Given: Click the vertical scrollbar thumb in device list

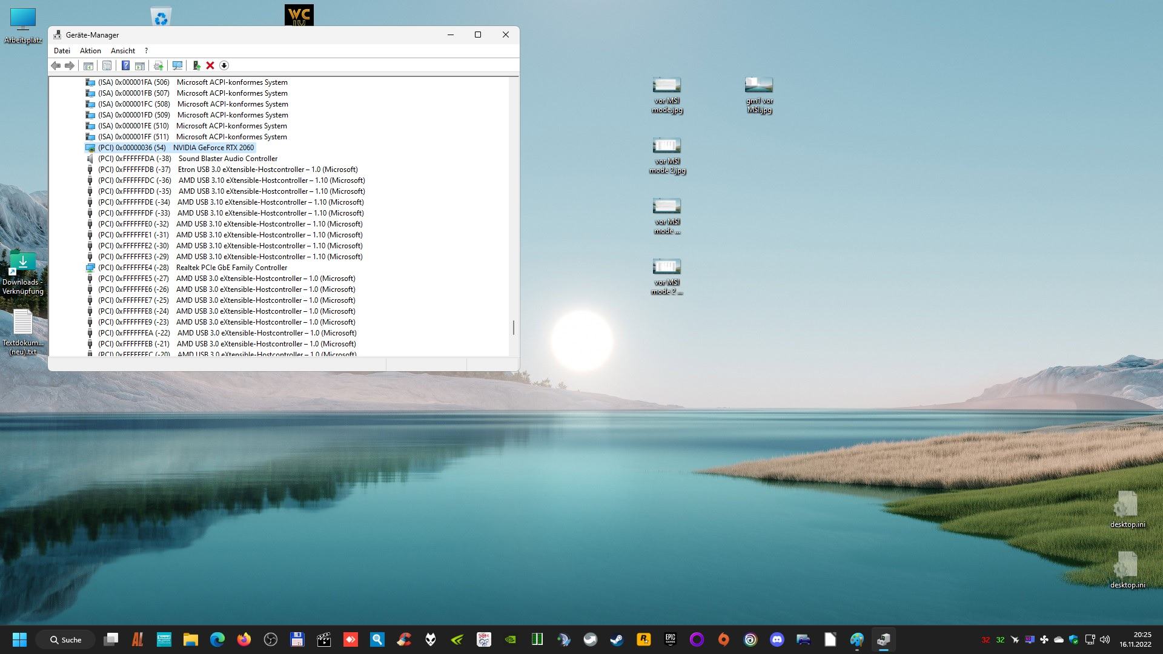Looking at the screenshot, I should 514,328.
